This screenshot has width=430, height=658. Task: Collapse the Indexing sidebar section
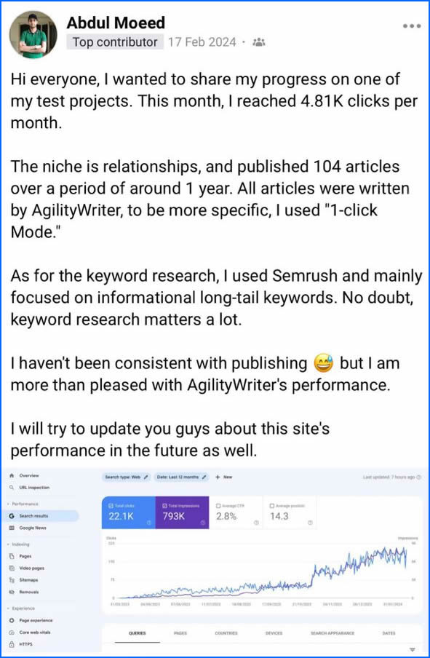click(x=8, y=543)
